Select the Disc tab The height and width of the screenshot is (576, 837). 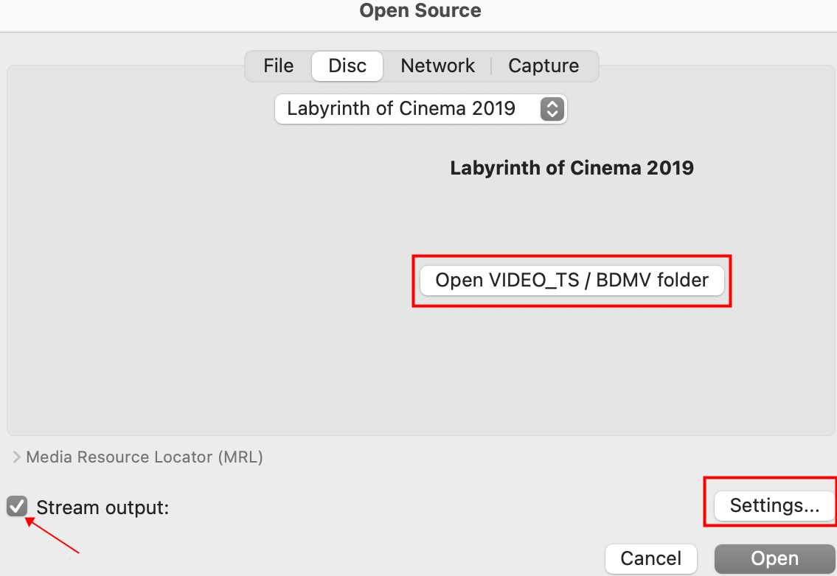click(347, 66)
